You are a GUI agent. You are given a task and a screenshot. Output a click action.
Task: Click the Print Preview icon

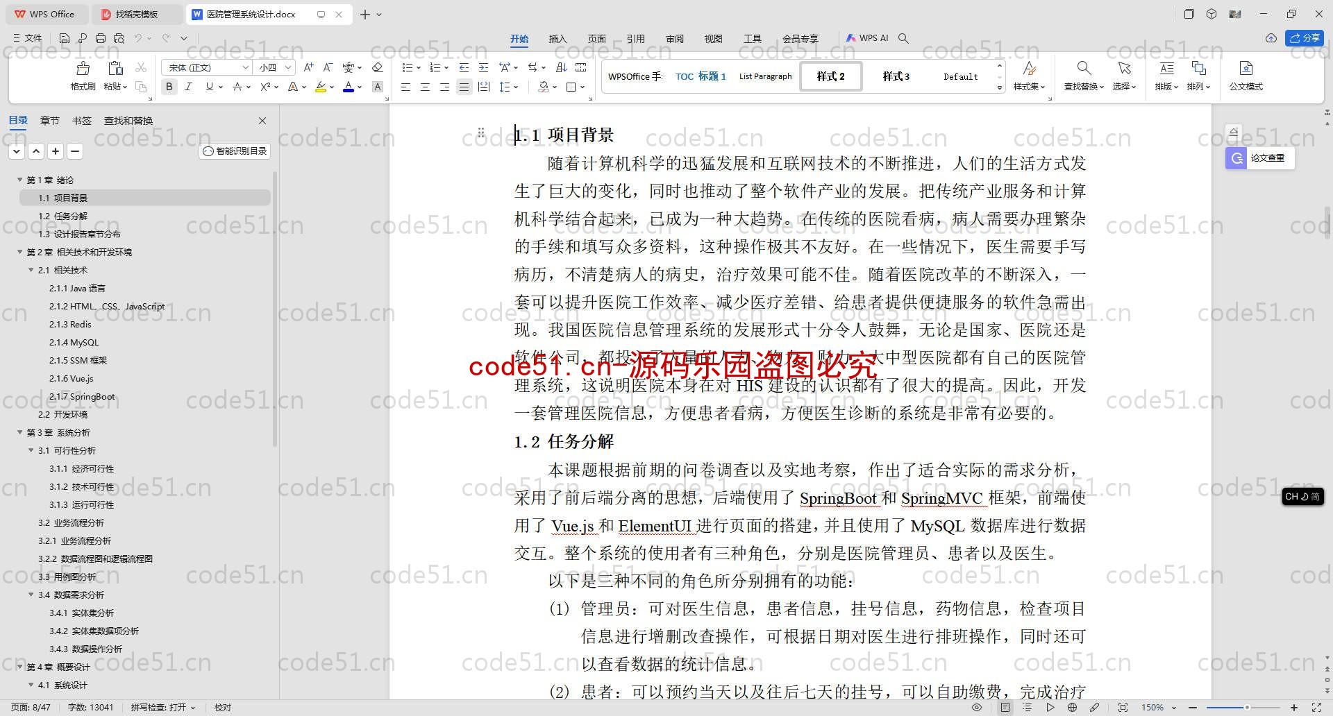(119, 38)
